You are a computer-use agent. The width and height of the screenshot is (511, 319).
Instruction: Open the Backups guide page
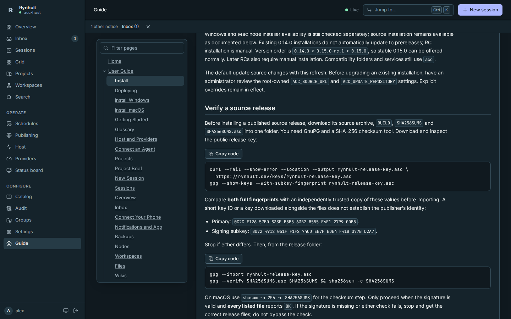click(x=124, y=237)
